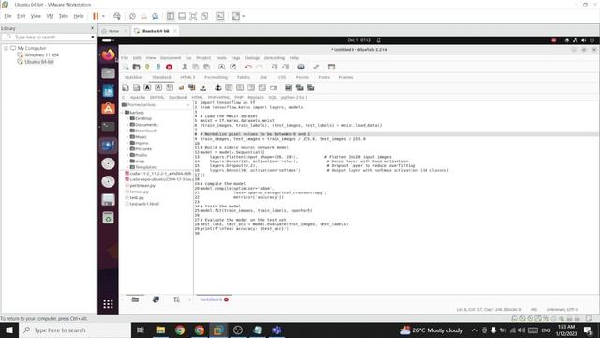Click the Bluefish find and replace icon
The height and width of the screenshot is (338, 600).
233,67
